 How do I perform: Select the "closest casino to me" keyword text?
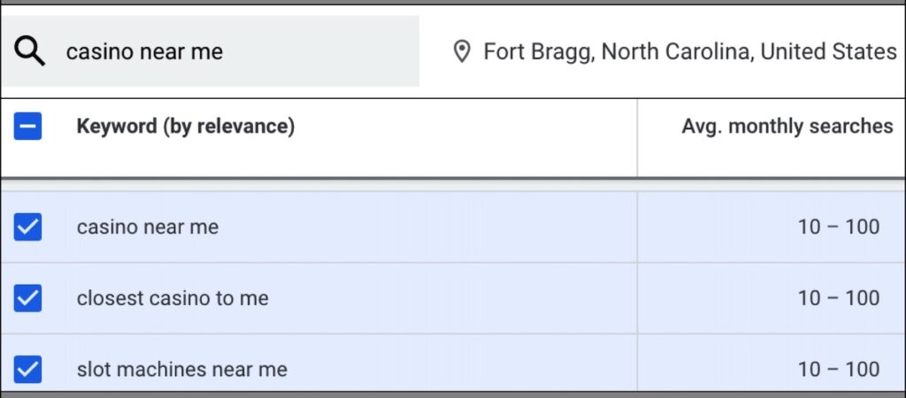(x=173, y=298)
